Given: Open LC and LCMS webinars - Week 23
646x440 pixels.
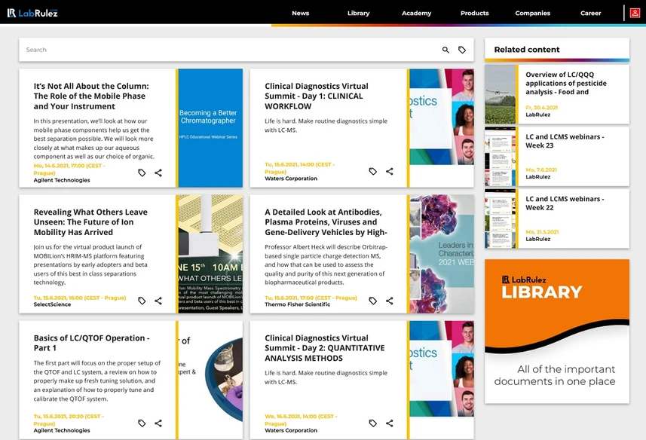Looking at the screenshot, I should (565, 141).
